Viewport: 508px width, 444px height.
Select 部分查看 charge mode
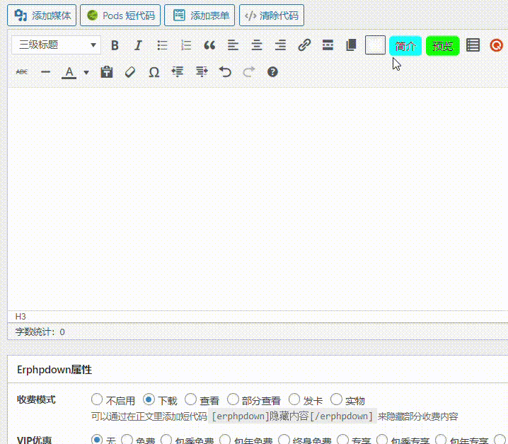coord(233,399)
